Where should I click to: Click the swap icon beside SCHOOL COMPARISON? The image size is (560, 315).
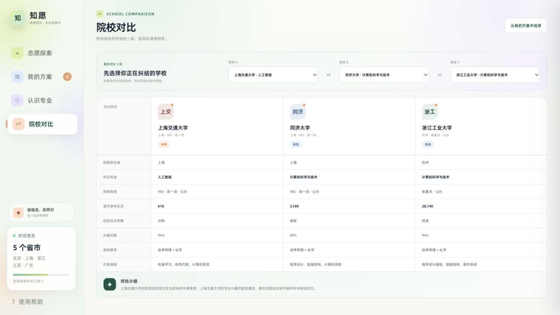click(100, 14)
